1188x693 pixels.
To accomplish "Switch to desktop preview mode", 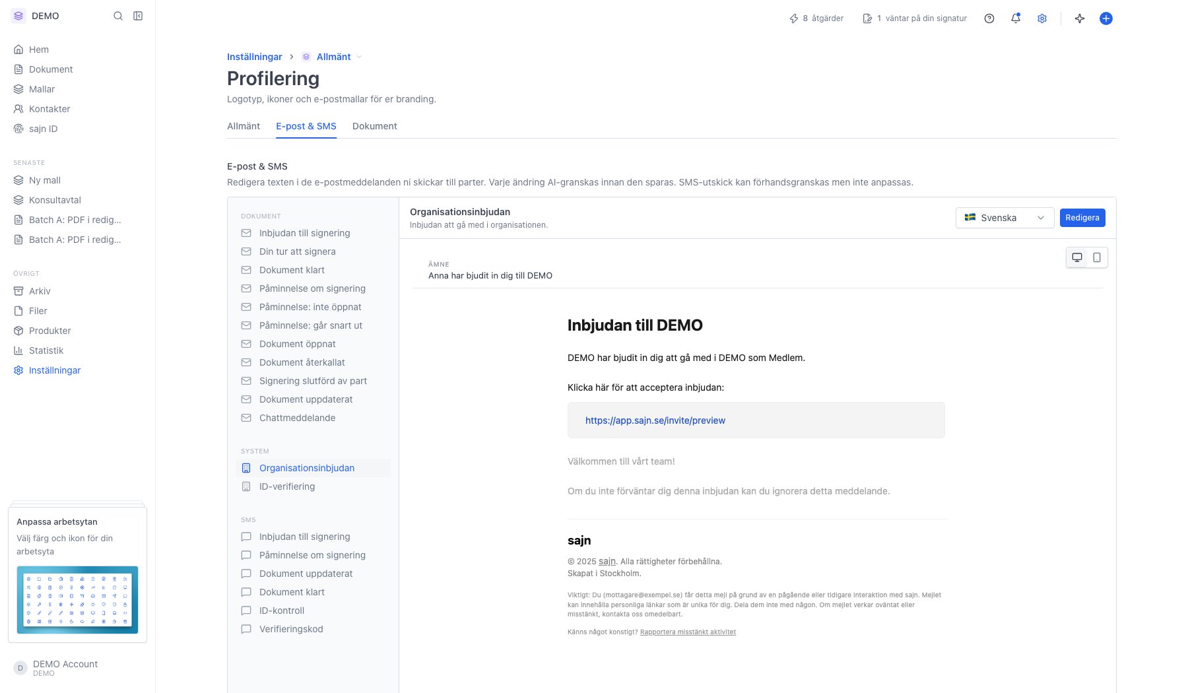I will 1077,257.
